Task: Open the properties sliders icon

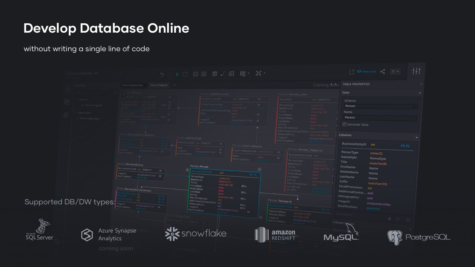Action: coord(416,71)
